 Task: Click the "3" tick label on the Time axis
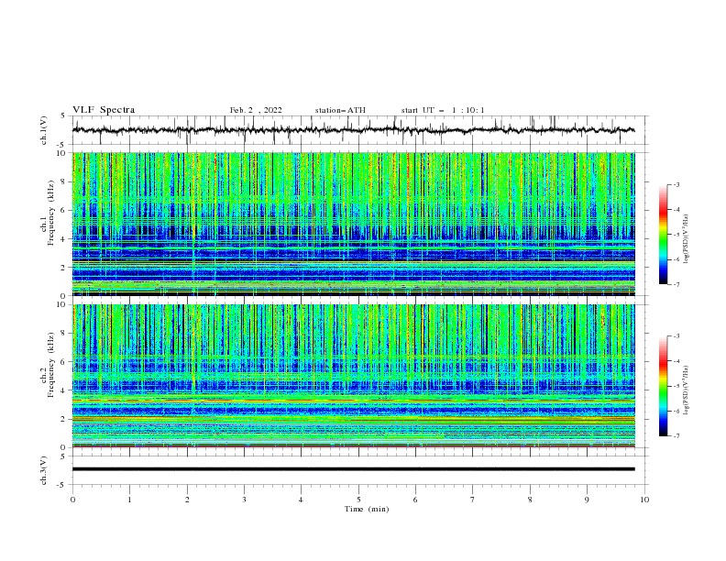[244, 500]
